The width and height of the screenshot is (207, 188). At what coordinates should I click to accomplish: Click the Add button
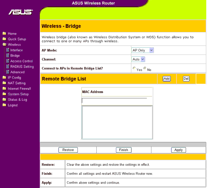point(167,79)
